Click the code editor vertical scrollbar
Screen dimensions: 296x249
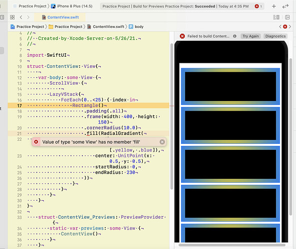coord(172,117)
